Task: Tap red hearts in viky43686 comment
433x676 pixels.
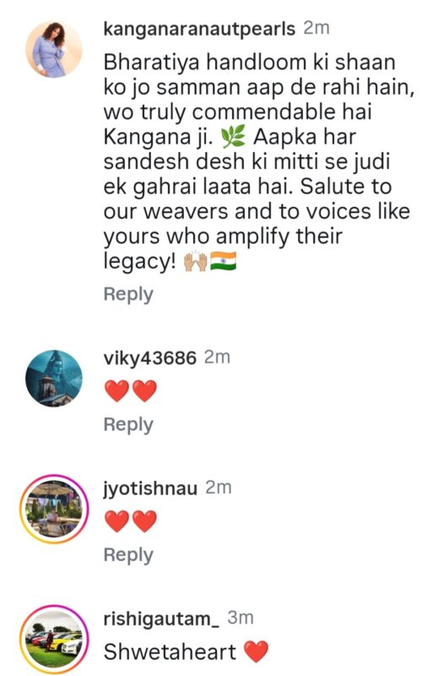Action: (x=131, y=391)
